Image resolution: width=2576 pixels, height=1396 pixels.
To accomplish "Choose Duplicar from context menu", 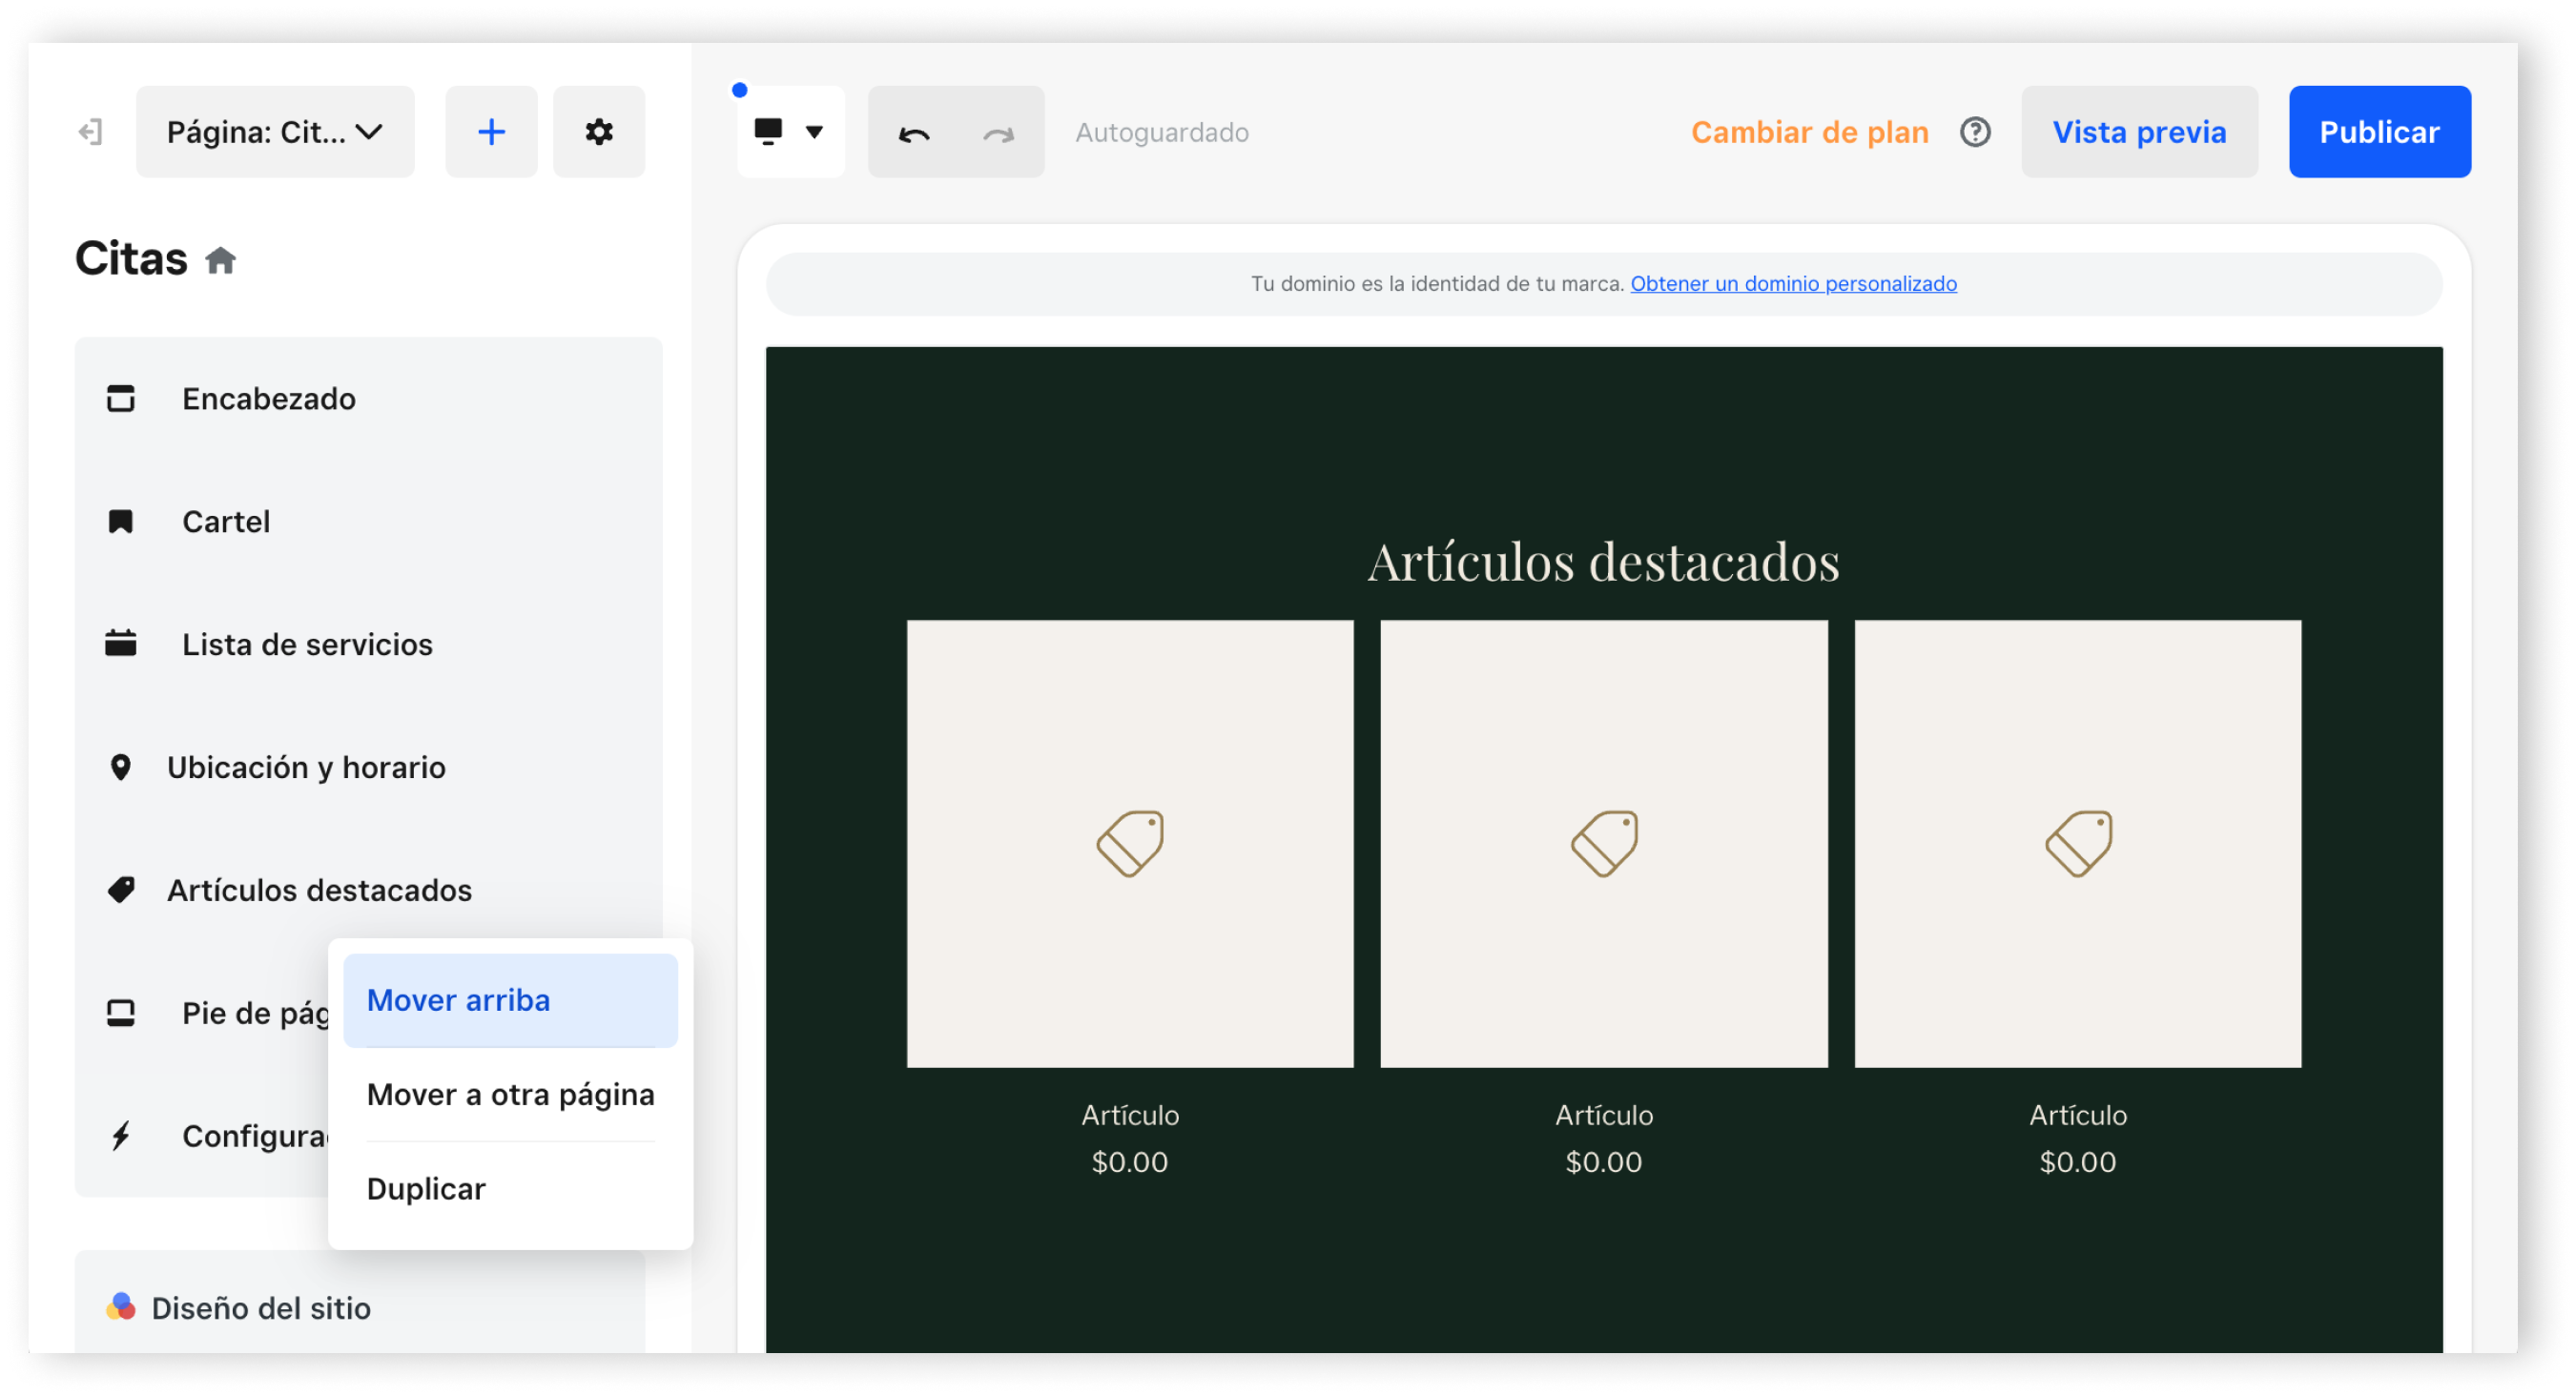I will 510,1189.
